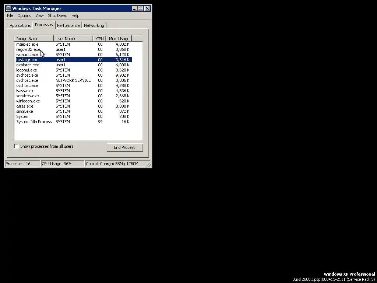Select the winlogon.exe process
This screenshot has height=283, width=377.
(74, 101)
